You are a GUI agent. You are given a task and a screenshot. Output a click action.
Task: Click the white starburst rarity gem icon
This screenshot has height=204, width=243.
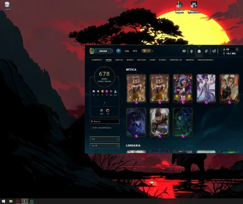click(x=94, y=91)
